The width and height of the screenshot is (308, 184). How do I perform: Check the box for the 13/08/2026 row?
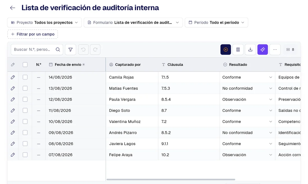point(25,88)
